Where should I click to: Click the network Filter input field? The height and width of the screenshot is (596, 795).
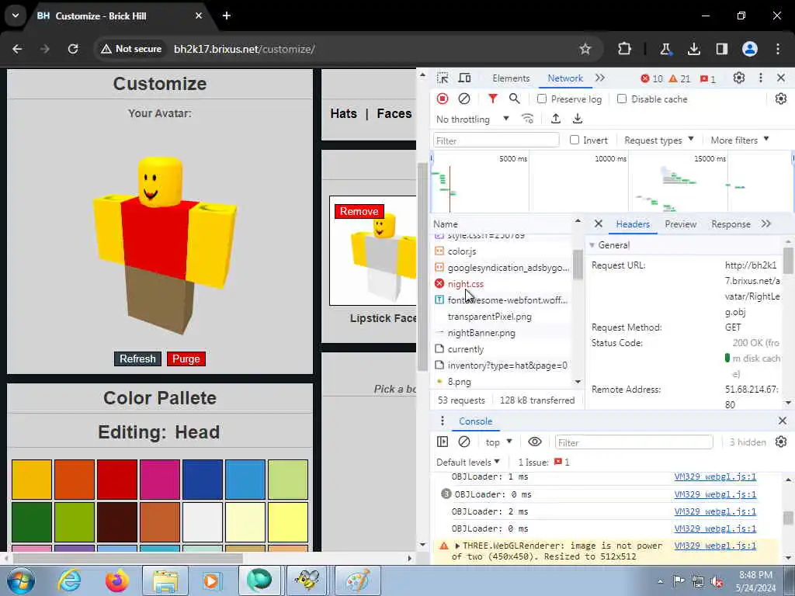[x=496, y=140]
